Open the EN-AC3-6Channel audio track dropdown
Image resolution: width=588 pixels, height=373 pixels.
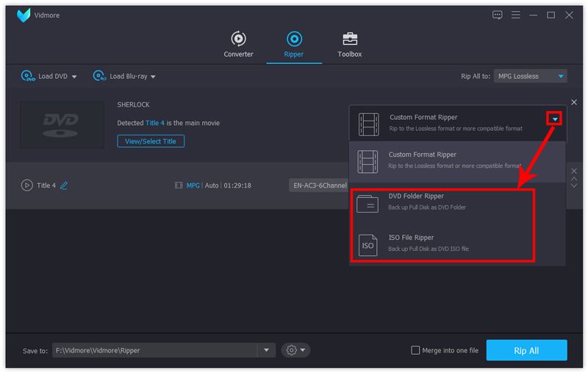(319, 185)
